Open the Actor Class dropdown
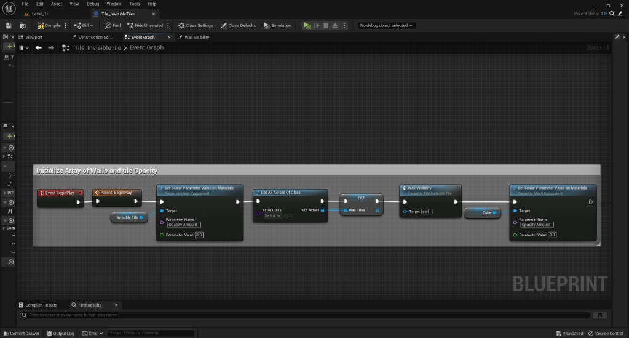629x338 pixels. (x=273, y=216)
